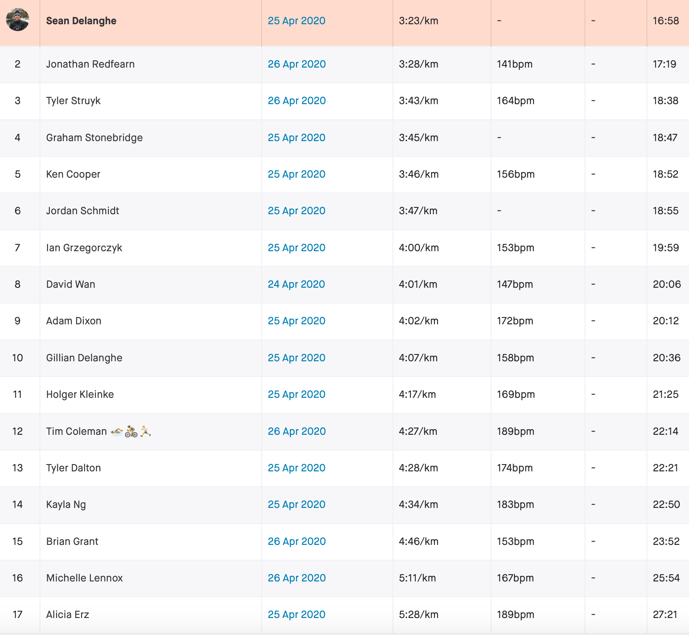Open Ken Cooper's 25 Apr 2020 activity
The width and height of the screenshot is (689, 635).
pyautogui.click(x=296, y=174)
